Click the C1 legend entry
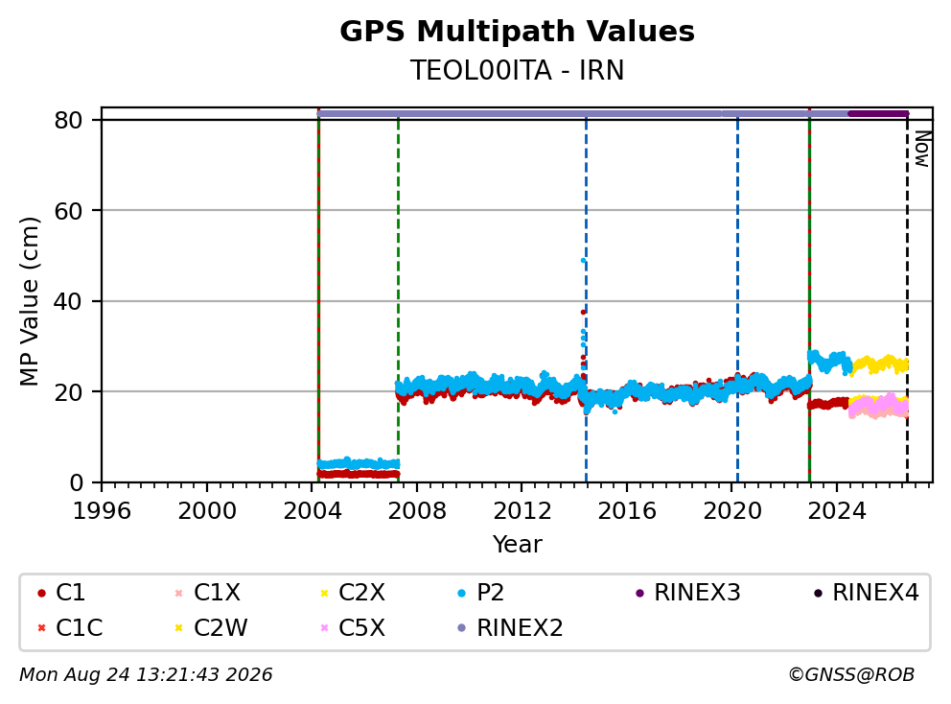Viewport: 951px width, 704px height. 60,593
